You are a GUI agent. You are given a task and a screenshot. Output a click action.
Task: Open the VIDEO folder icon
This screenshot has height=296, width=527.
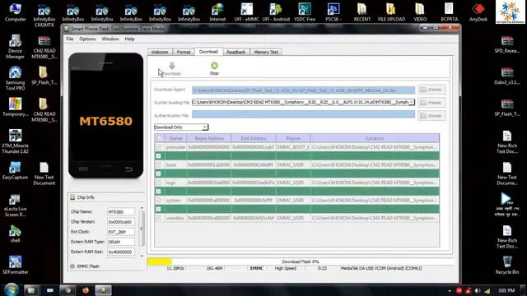[x=420, y=12]
